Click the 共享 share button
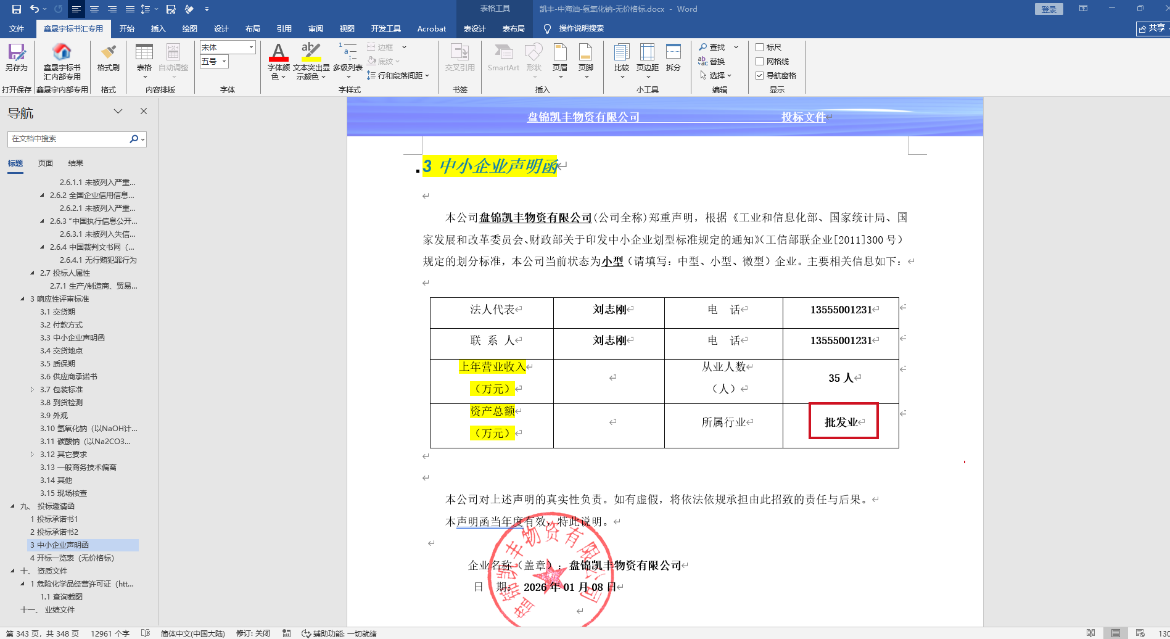The image size is (1170, 639). [x=1152, y=28]
